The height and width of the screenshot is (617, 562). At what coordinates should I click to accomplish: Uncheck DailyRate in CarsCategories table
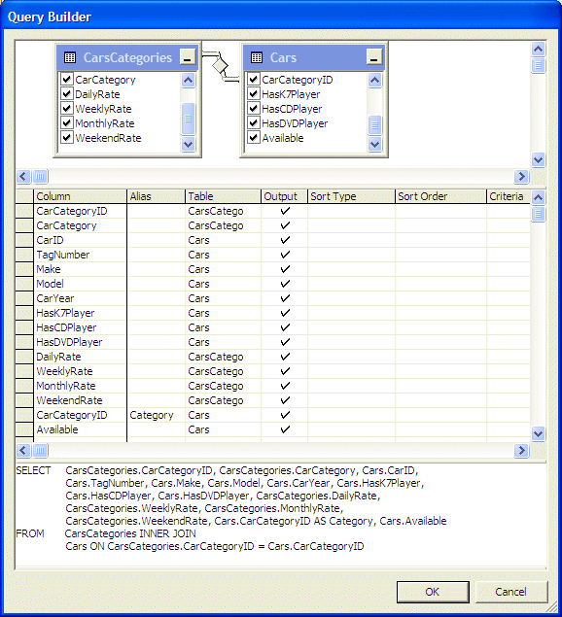coord(67,93)
